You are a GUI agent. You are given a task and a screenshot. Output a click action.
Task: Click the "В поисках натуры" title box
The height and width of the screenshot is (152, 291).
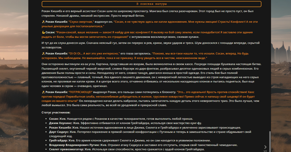[151, 4]
